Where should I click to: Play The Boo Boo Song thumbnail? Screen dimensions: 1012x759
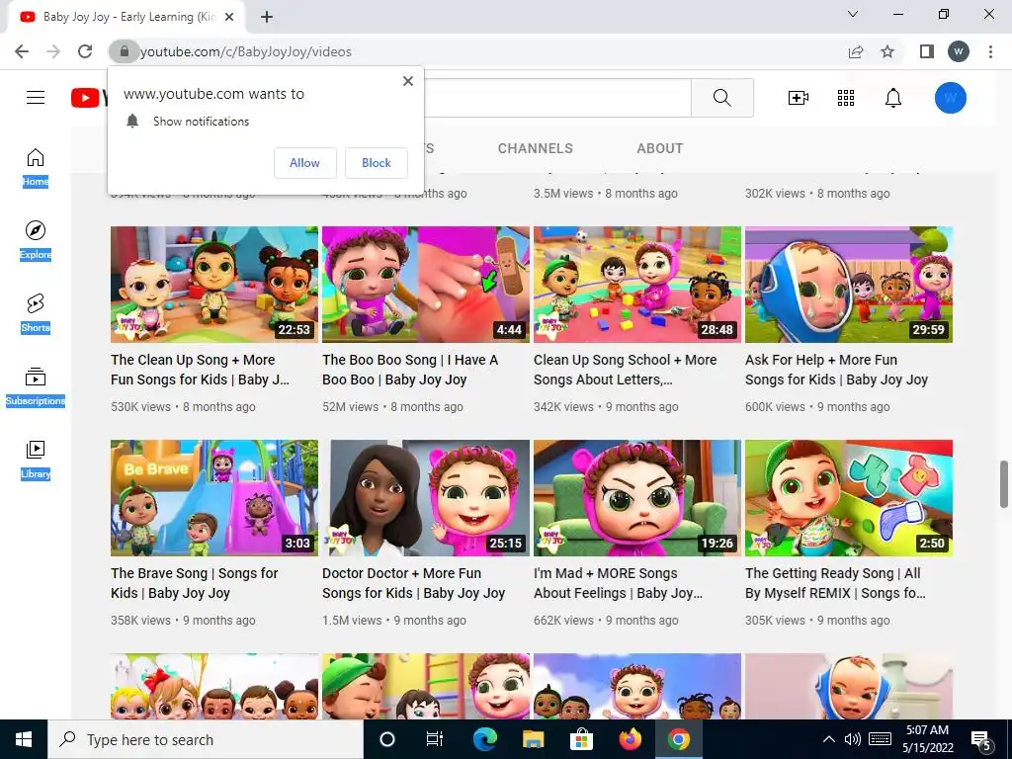(426, 284)
